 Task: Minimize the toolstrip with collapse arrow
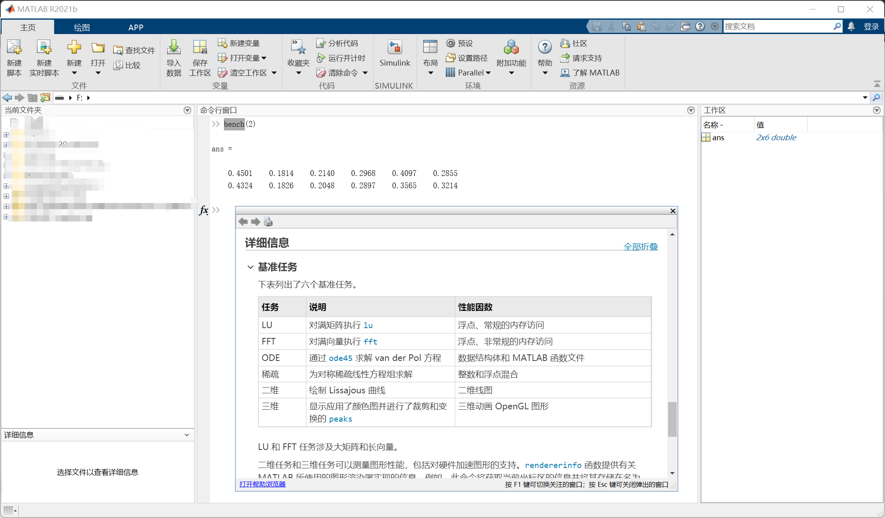point(877,84)
